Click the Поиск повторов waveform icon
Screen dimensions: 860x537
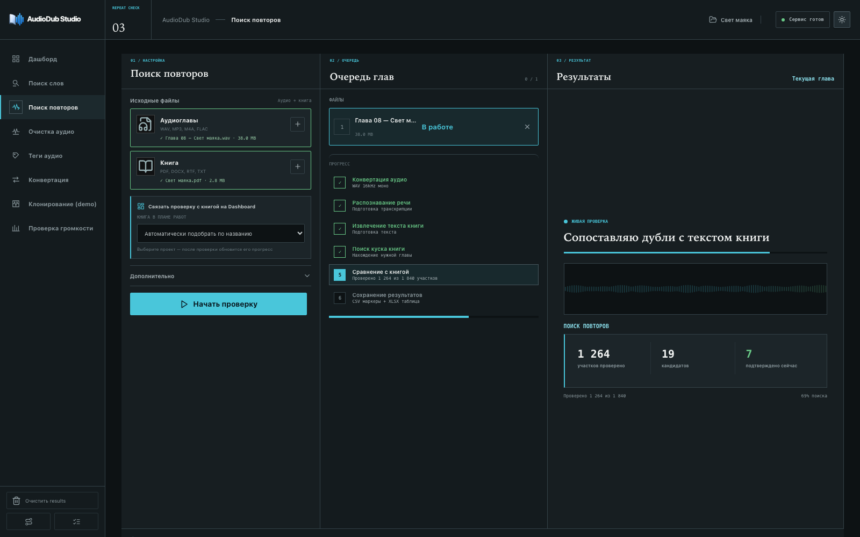coord(16,107)
